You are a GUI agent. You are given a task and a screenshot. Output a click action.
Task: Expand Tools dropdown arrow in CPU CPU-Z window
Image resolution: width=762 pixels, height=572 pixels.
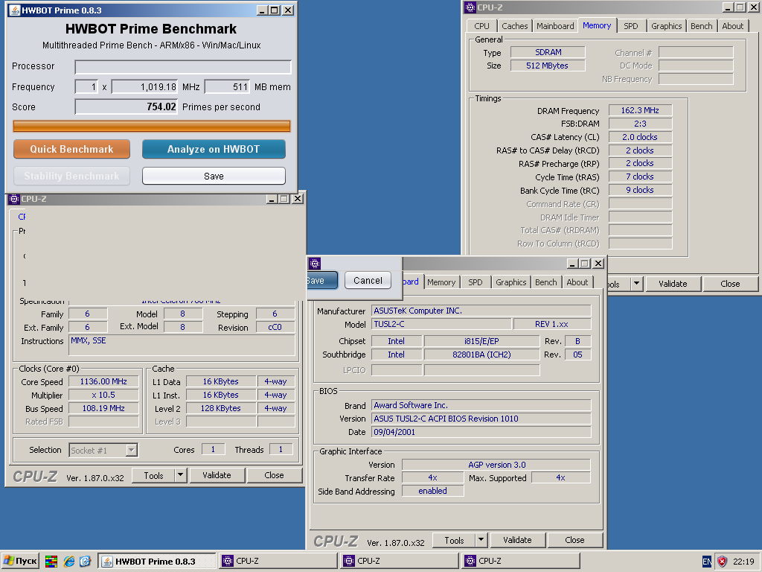[x=180, y=476]
